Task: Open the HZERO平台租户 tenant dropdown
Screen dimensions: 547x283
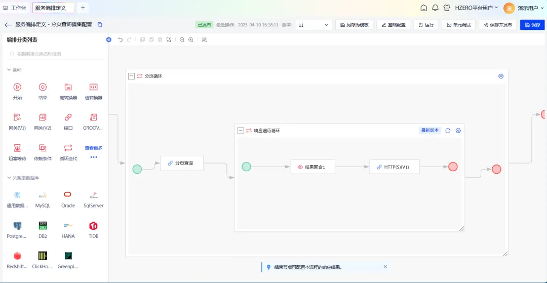Action: coord(477,8)
